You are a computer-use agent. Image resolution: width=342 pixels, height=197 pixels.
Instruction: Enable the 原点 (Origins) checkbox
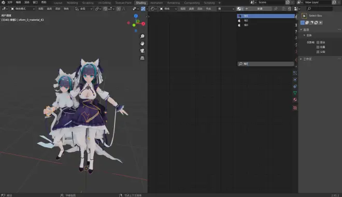[318, 43]
